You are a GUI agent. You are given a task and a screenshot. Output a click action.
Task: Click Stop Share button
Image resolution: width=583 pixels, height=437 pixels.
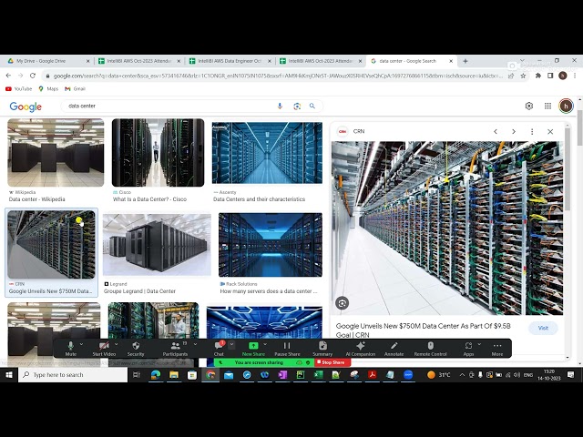tap(332, 362)
